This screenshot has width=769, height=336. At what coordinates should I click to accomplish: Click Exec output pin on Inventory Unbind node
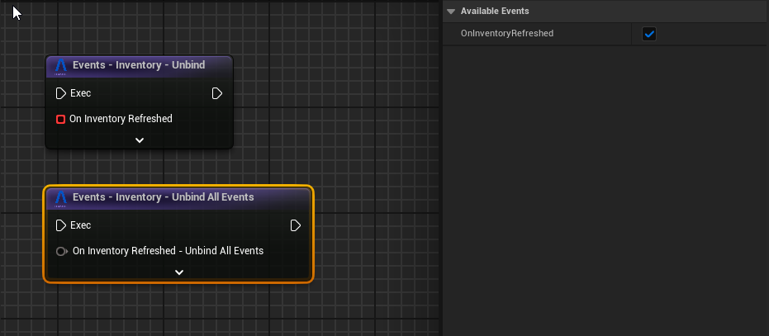pyautogui.click(x=217, y=93)
